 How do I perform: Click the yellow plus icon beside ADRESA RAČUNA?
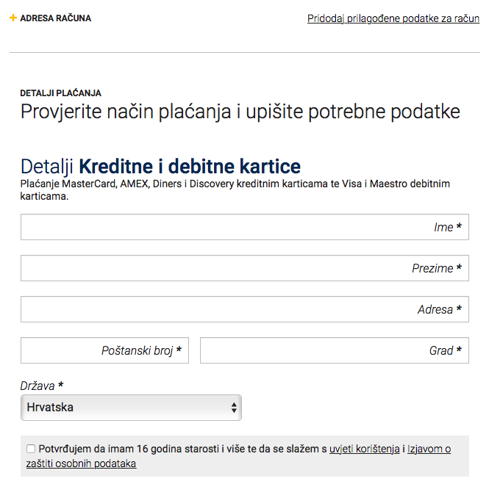pos(13,18)
